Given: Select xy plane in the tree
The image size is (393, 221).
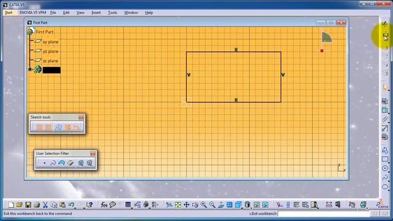Looking at the screenshot, I should [x=50, y=42].
